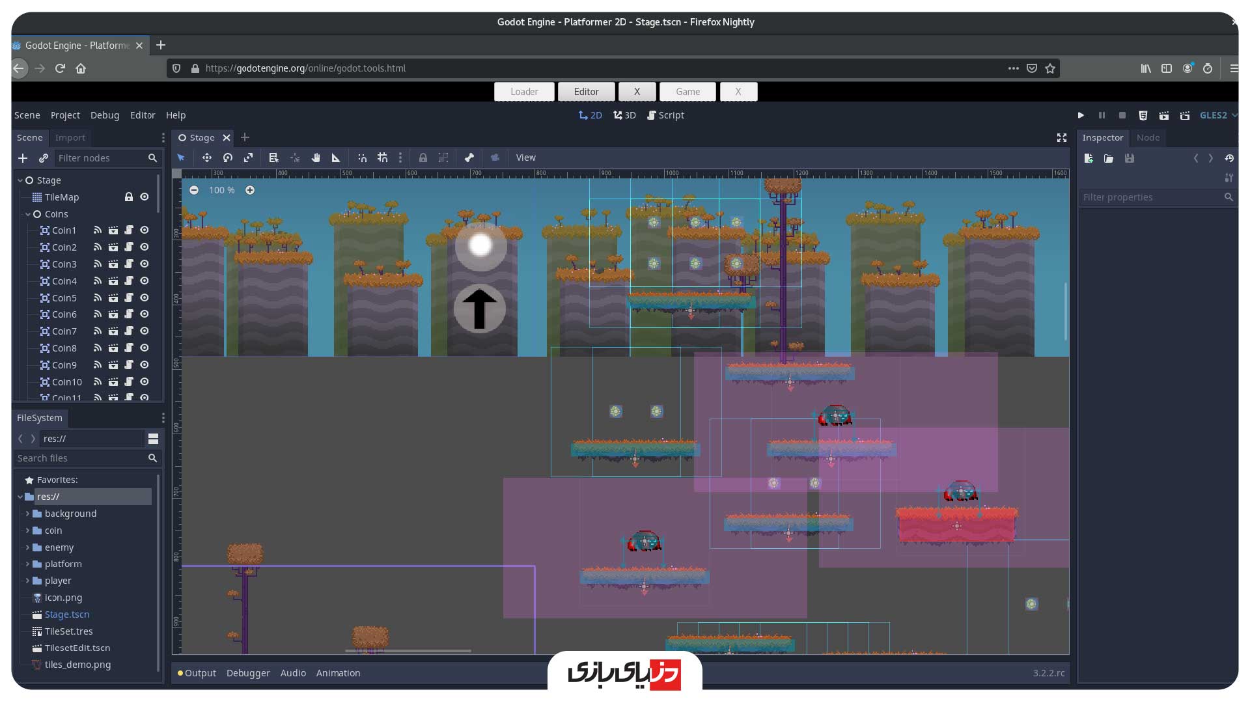
Task: Switch to the Import tab
Action: [70, 137]
